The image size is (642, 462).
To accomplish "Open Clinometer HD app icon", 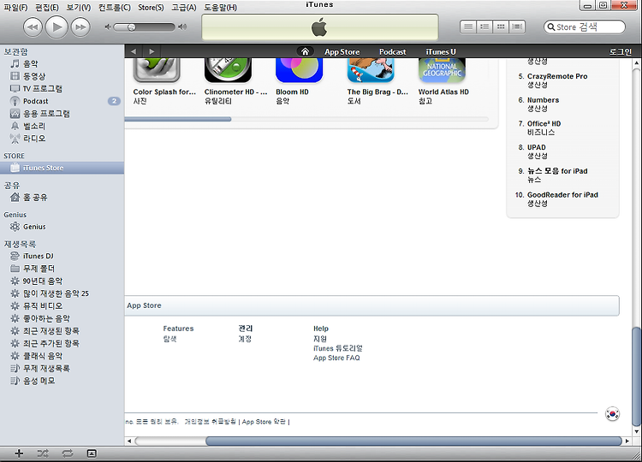I will 228,70.
